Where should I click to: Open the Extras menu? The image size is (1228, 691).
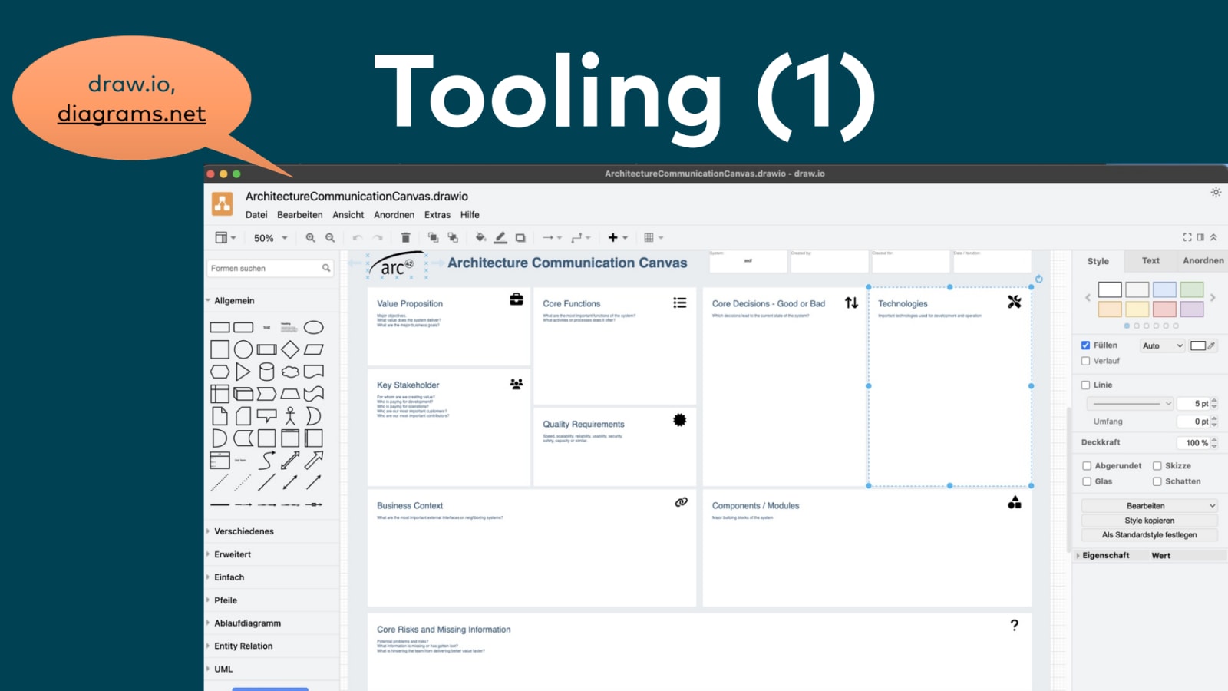pos(437,215)
